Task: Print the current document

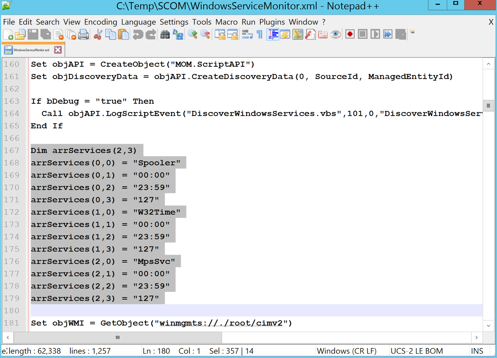Action: [83, 34]
